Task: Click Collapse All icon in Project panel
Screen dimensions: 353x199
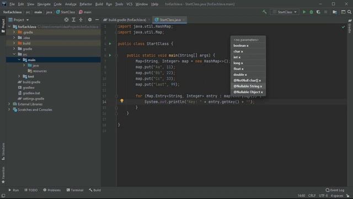Action: pos(81,20)
